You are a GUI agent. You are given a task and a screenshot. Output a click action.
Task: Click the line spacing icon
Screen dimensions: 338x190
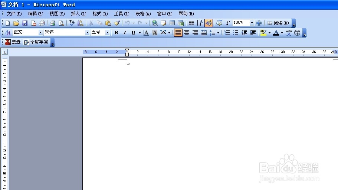[212, 33]
